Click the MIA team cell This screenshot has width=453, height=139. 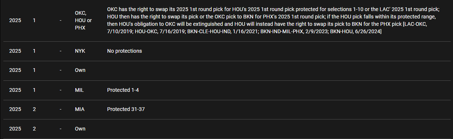click(x=79, y=110)
